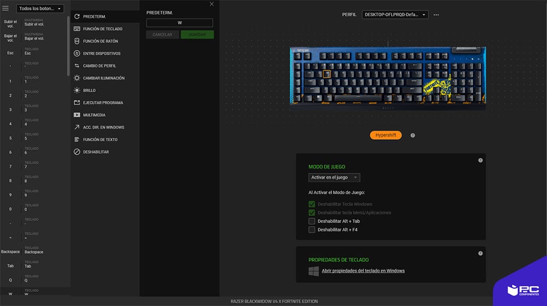The width and height of the screenshot is (547, 306).
Task: Click the Predeterm. refresh icon
Action: pos(77,16)
